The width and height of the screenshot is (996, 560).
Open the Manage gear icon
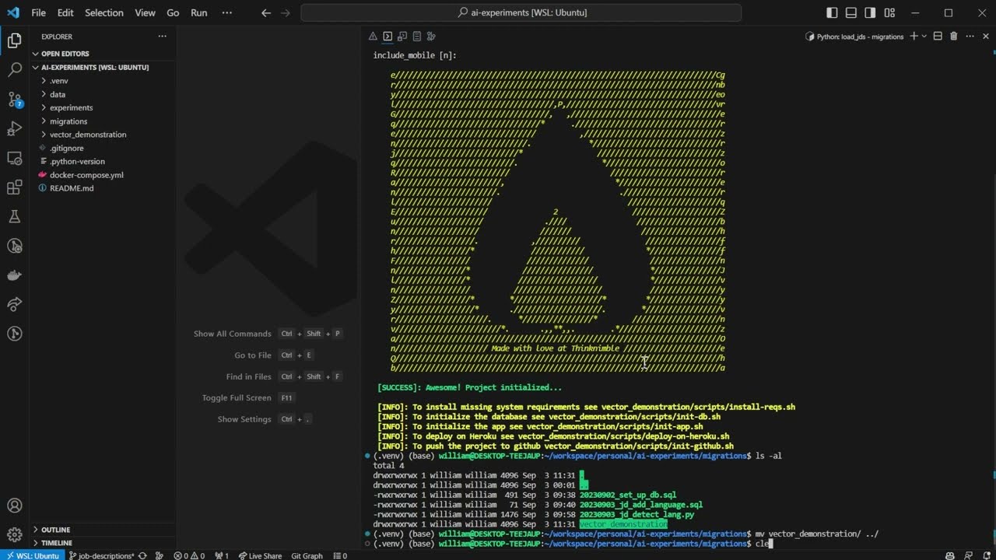(x=14, y=535)
